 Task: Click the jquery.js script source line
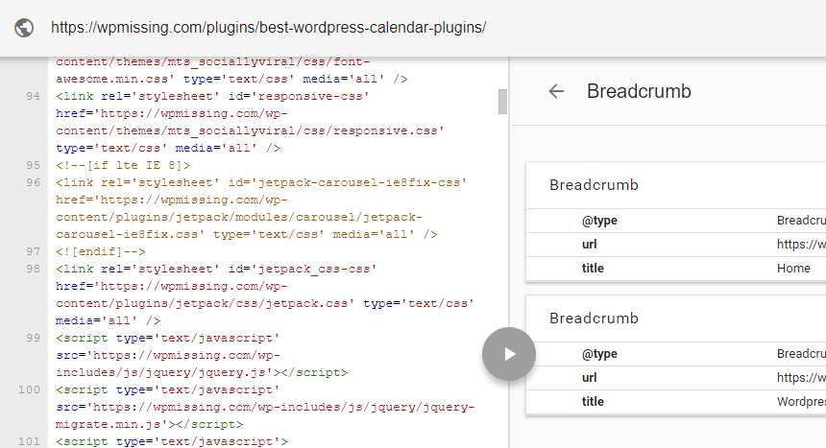(x=202, y=372)
